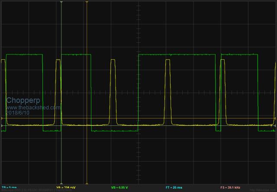Click the yellow channel ground marker on left edge
The width and height of the screenshot is (277, 192).
[x=2, y=126]
